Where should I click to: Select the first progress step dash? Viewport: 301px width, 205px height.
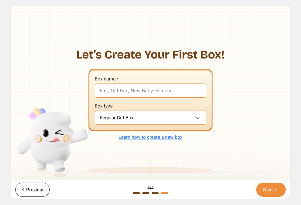coord(136,193)
